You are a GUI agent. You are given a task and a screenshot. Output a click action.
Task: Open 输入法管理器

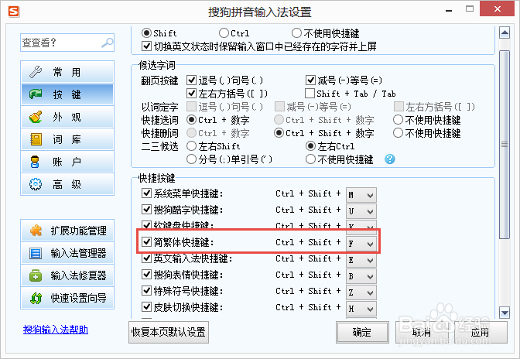pos(67,253)
